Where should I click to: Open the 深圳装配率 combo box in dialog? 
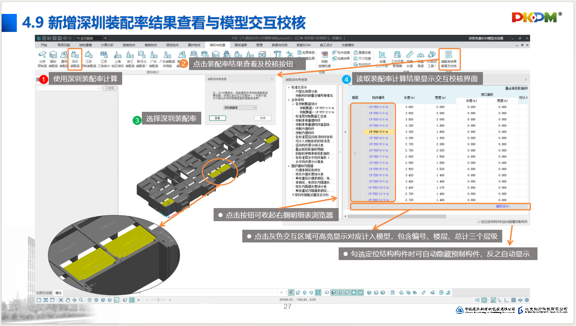pos(240,107)
